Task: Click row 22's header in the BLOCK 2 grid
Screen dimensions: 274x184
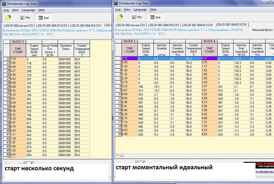Action: click(x=6, y=59)
